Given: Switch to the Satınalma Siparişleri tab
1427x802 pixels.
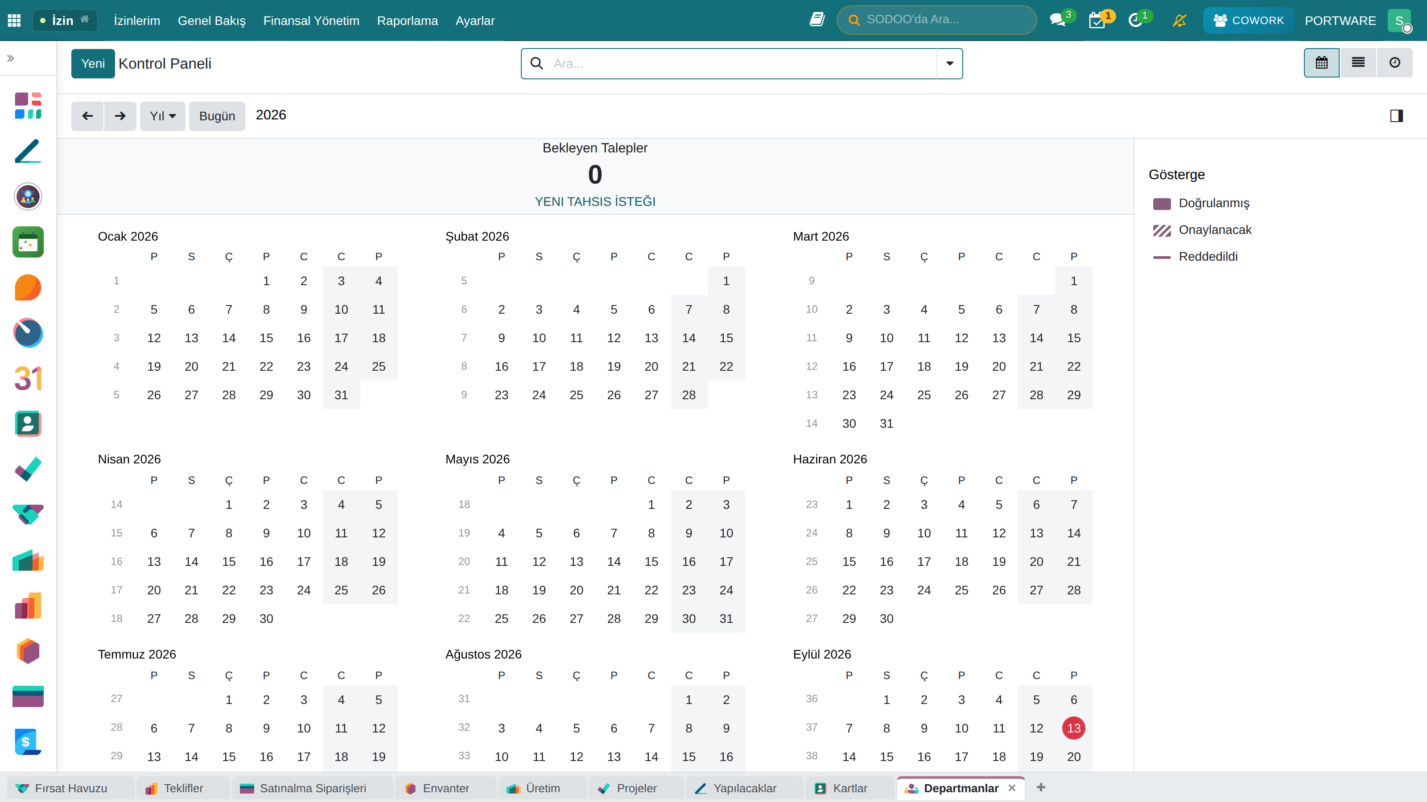Looking at the screenshot, I should pyautogui.click(x=313, y=788).
